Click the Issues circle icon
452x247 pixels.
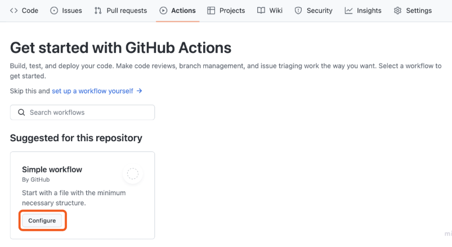tap(54, 11)
